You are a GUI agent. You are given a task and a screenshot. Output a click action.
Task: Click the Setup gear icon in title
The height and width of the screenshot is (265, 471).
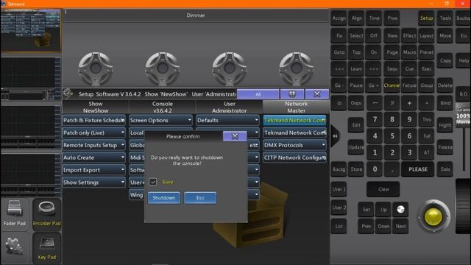coord(68,93)
